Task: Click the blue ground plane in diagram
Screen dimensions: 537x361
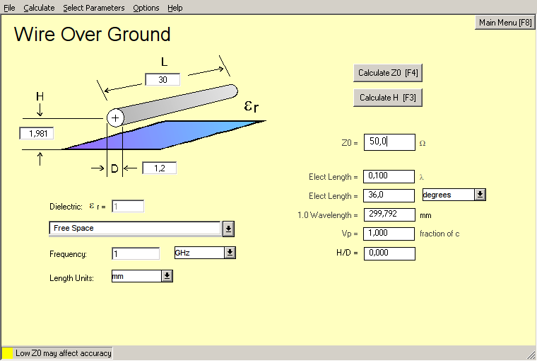Action: (x=165, y=135)
